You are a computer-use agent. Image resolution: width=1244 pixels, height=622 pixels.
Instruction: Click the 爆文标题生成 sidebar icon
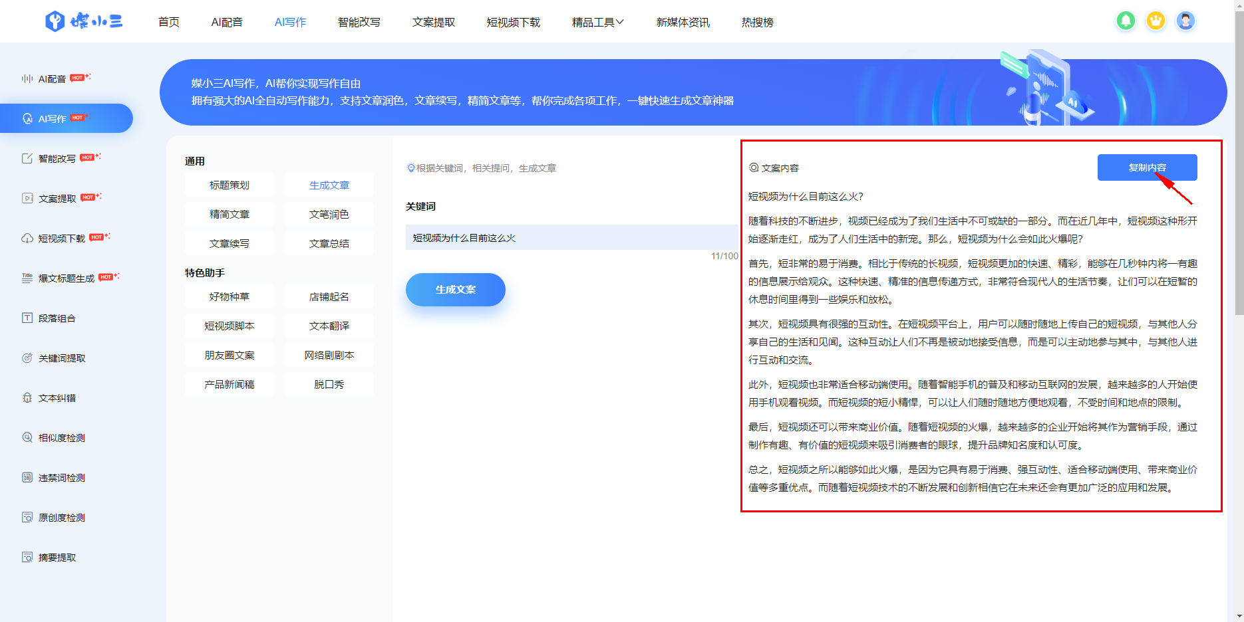pyautogui.click(x=27, y=278)
